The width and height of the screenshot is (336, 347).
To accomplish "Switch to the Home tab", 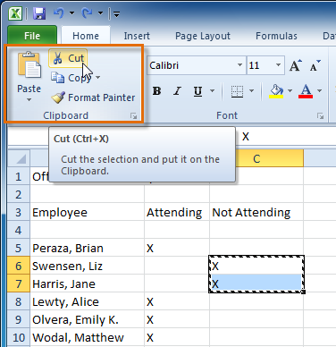I will tap(86, 36).
